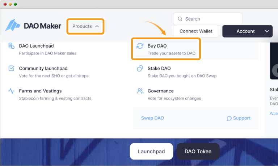Click the DAO Maker logo icon

13,25
